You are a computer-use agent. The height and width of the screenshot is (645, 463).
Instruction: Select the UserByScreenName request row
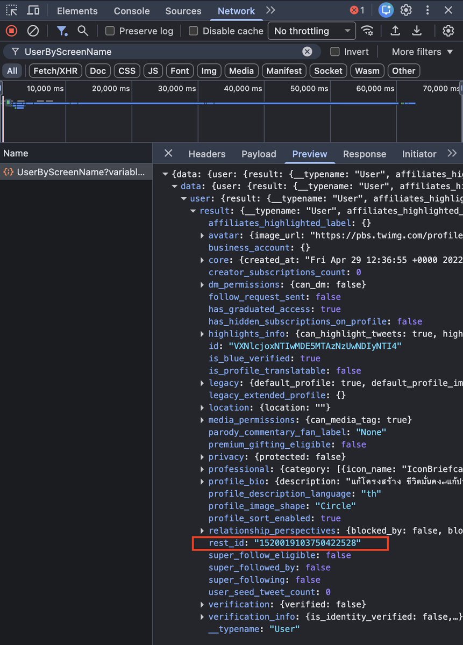click(76, 172)
